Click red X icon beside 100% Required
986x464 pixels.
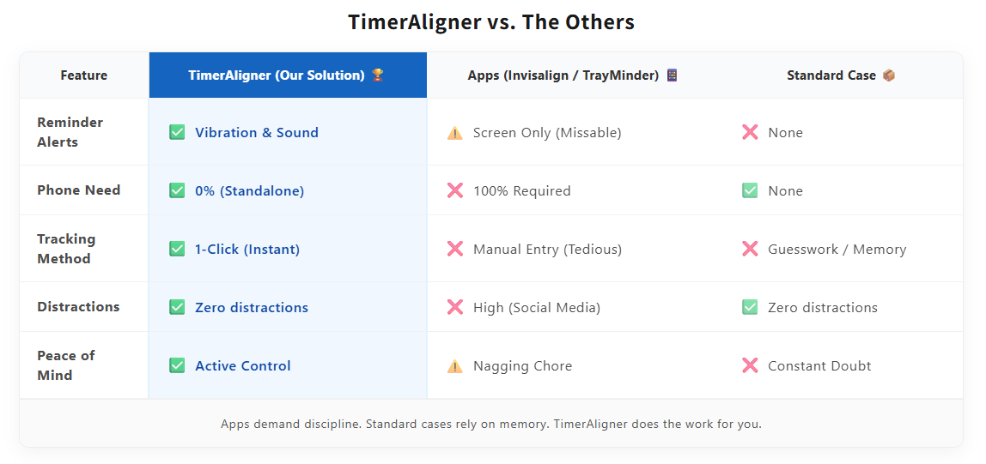(x=455, y=190)
